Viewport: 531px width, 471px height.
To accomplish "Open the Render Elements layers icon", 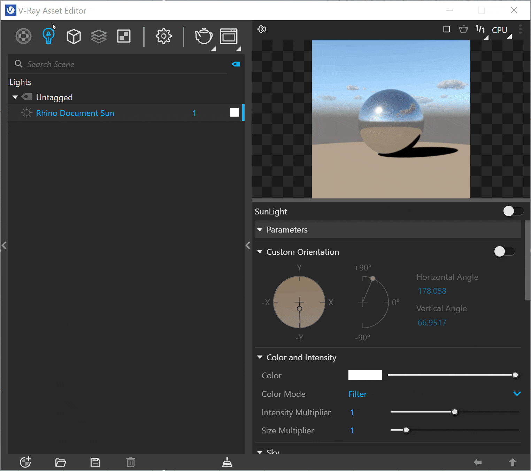I will tap(99, 36).
